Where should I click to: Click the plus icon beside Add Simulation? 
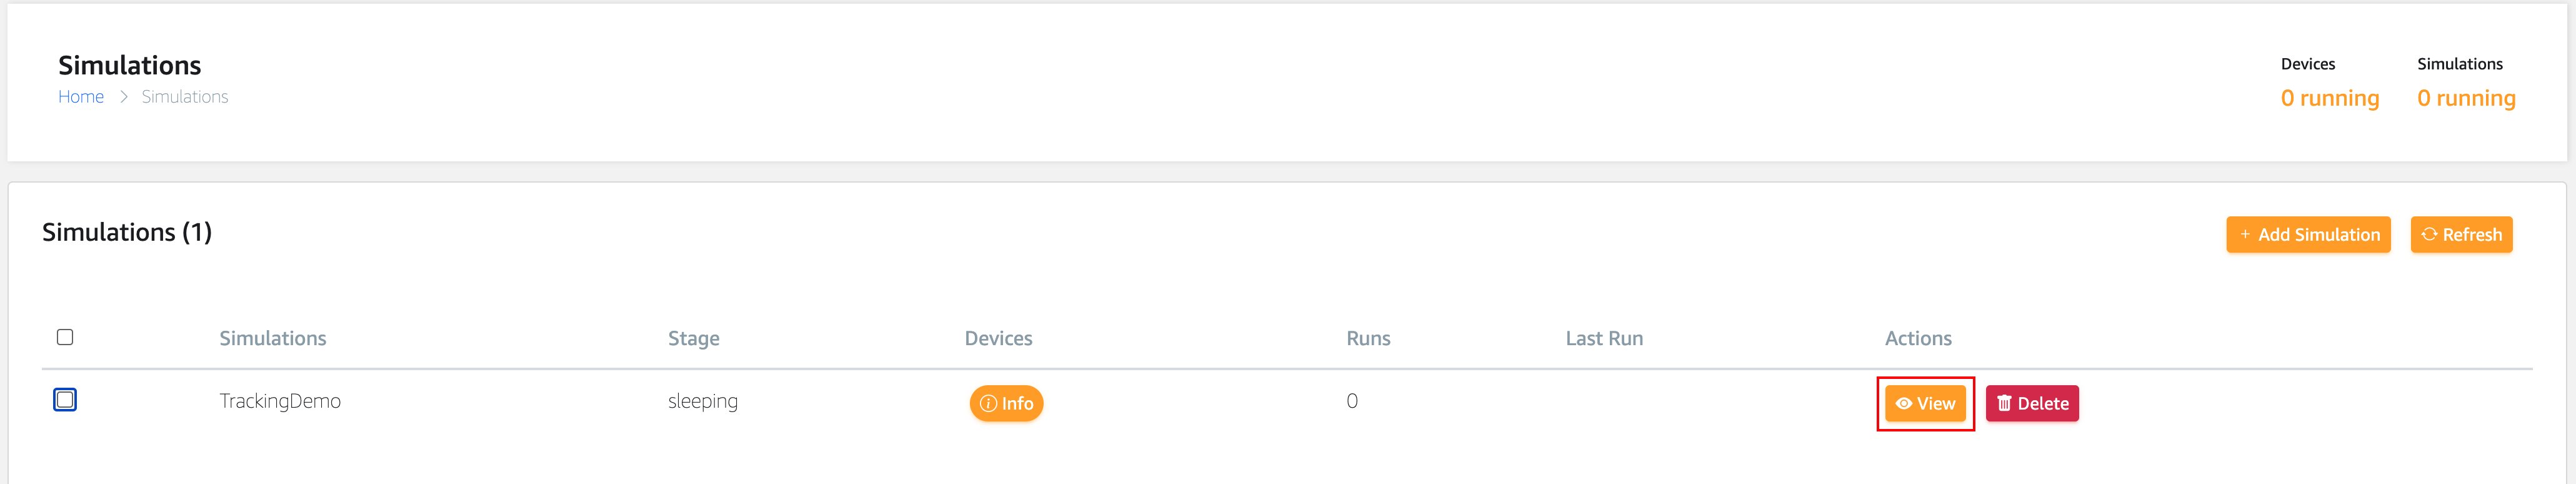[2245, 234]
